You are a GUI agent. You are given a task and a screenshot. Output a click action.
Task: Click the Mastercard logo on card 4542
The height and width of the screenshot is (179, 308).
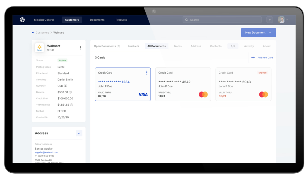click(x=203, y=95)
